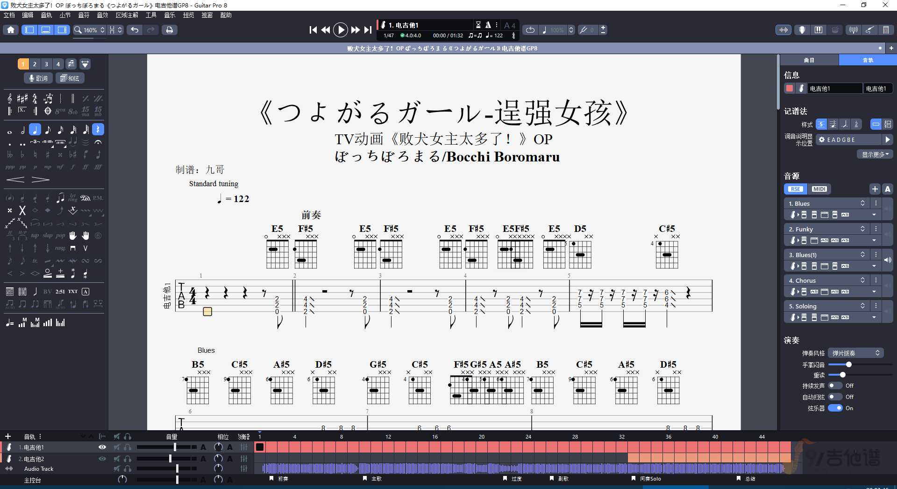Open the 音轨 menu

tap(46, 15)
